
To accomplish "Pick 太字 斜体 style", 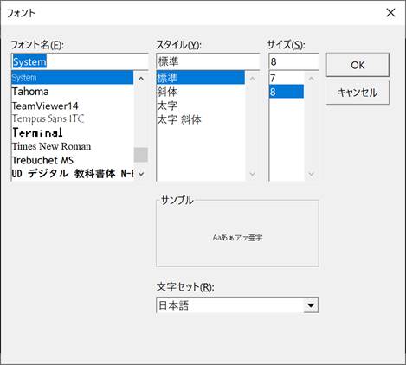I will (201, 119).
